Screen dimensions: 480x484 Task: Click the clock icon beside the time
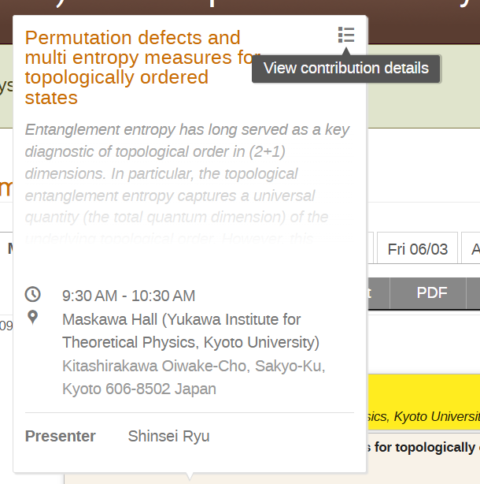(x=33, y=294)
